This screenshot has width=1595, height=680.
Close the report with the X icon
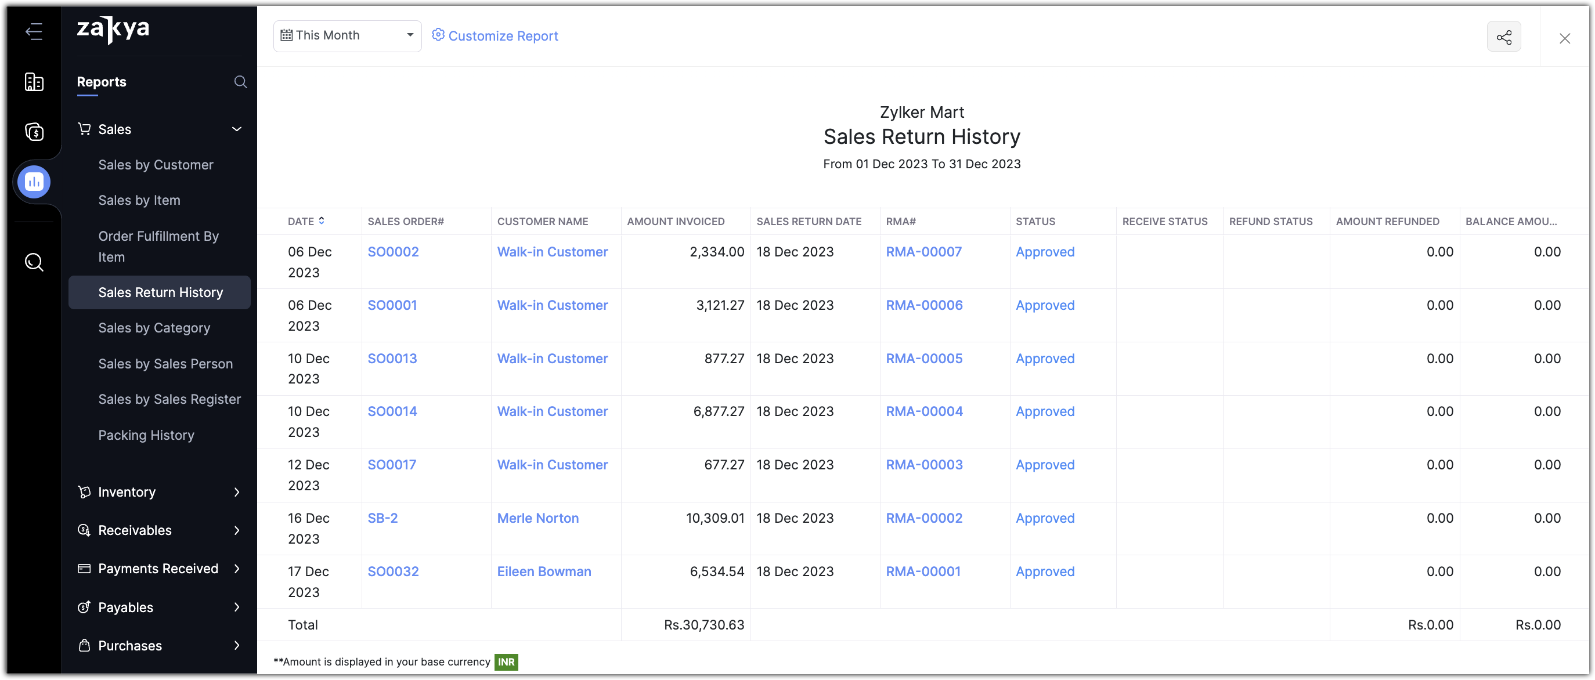click(x=1565, y=38)
